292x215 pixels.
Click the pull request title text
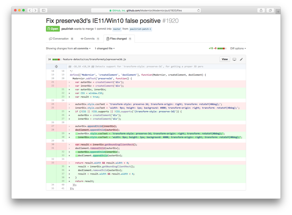tap(103, 21)
